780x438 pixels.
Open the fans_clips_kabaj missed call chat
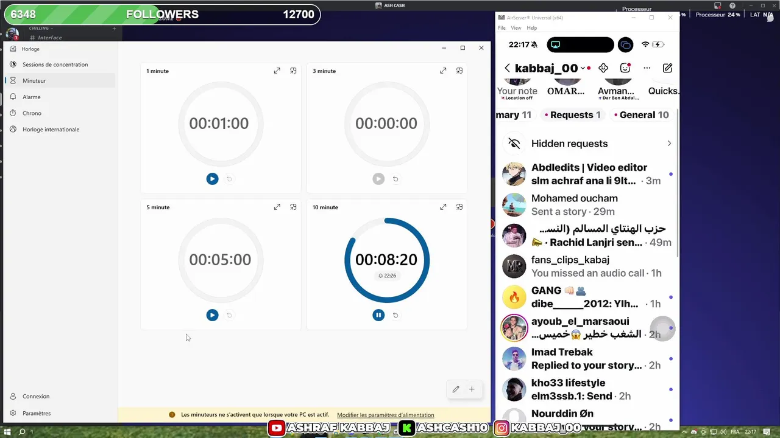(587, 266)
